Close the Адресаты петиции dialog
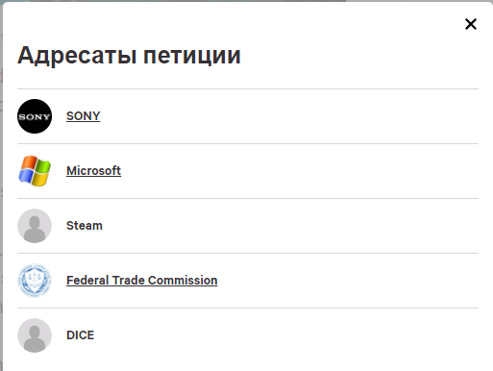This screenshot has width=493, height=371. (x=471, y=24)
